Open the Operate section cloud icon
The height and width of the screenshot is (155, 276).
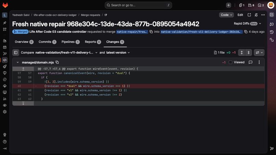click(x=5, y=86)
